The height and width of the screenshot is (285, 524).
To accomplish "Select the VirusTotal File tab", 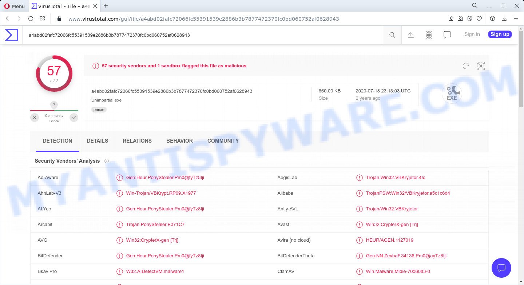I will [x=64, y=6].
